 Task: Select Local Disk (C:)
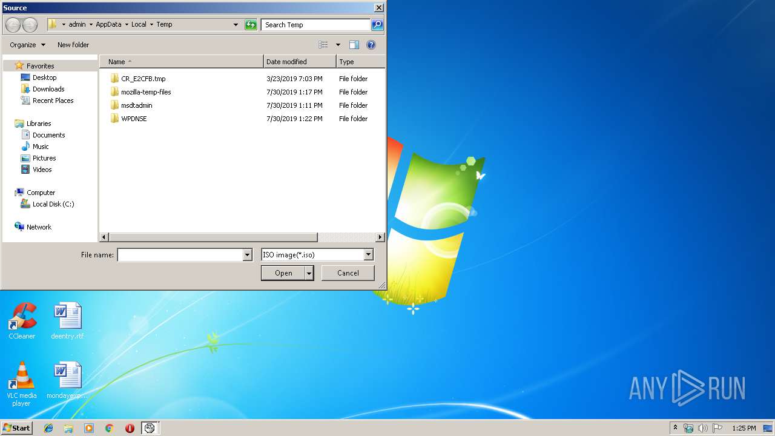(x=53, y=204)
